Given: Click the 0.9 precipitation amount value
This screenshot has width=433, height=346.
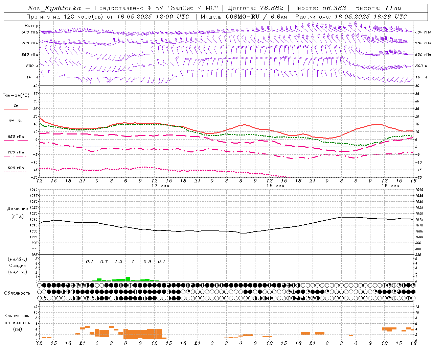Looking at the screenshot, I should (147, 262).
